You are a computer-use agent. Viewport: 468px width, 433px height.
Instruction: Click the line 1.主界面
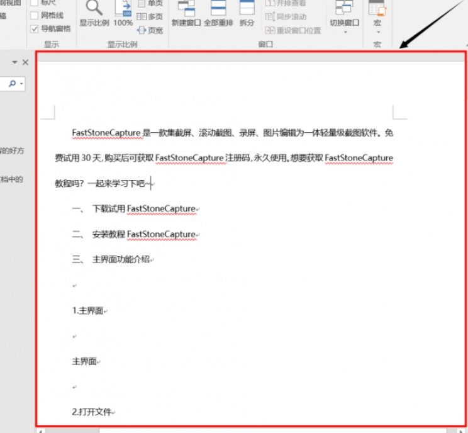tap(88, 310)
